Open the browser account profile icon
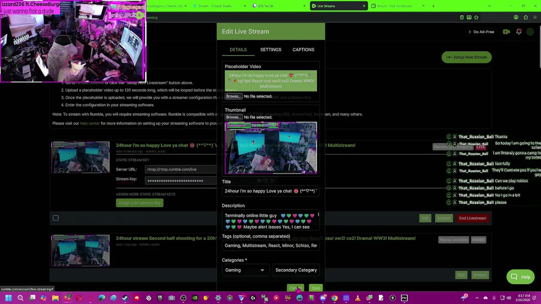541x304 pixels. pos(516,17)
